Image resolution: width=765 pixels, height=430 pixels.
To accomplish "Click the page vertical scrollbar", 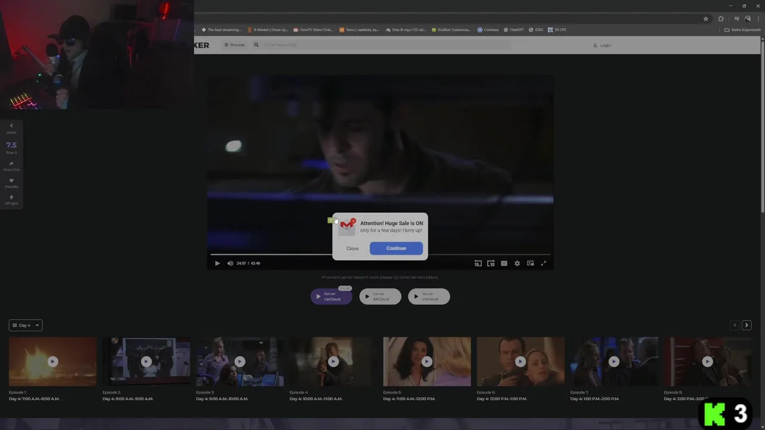I will (763, 125).
